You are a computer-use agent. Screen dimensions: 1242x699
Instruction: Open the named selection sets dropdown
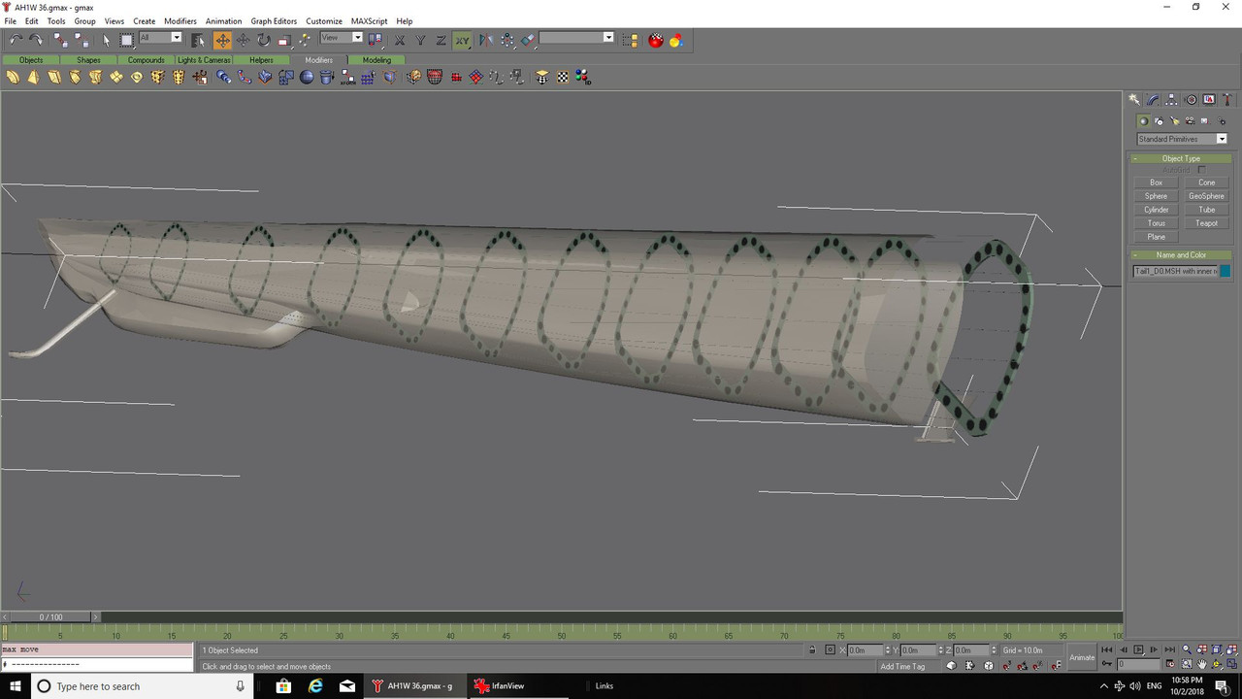[576, 38]
